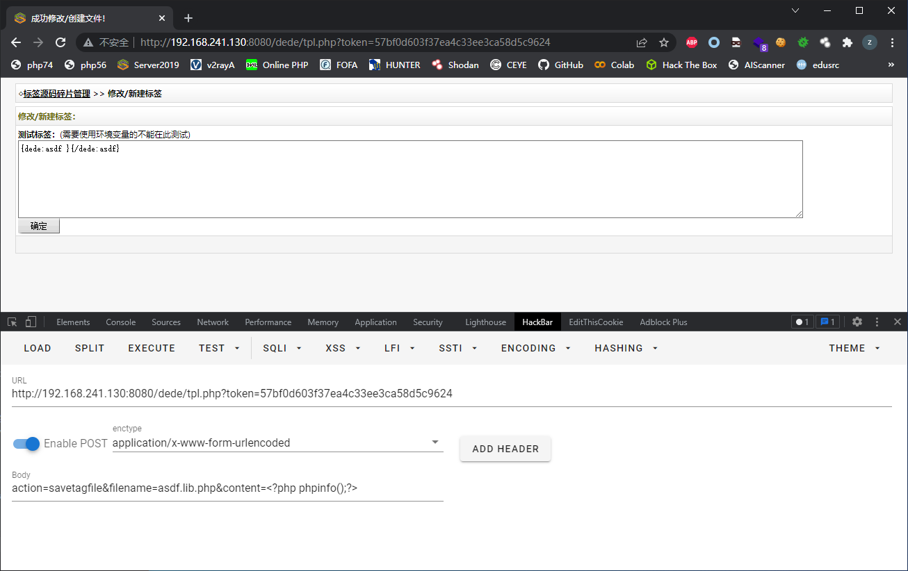This screenshot has width=908, height=571.
Task: Open the Server2019 bookmark
Action: (148, 65)
